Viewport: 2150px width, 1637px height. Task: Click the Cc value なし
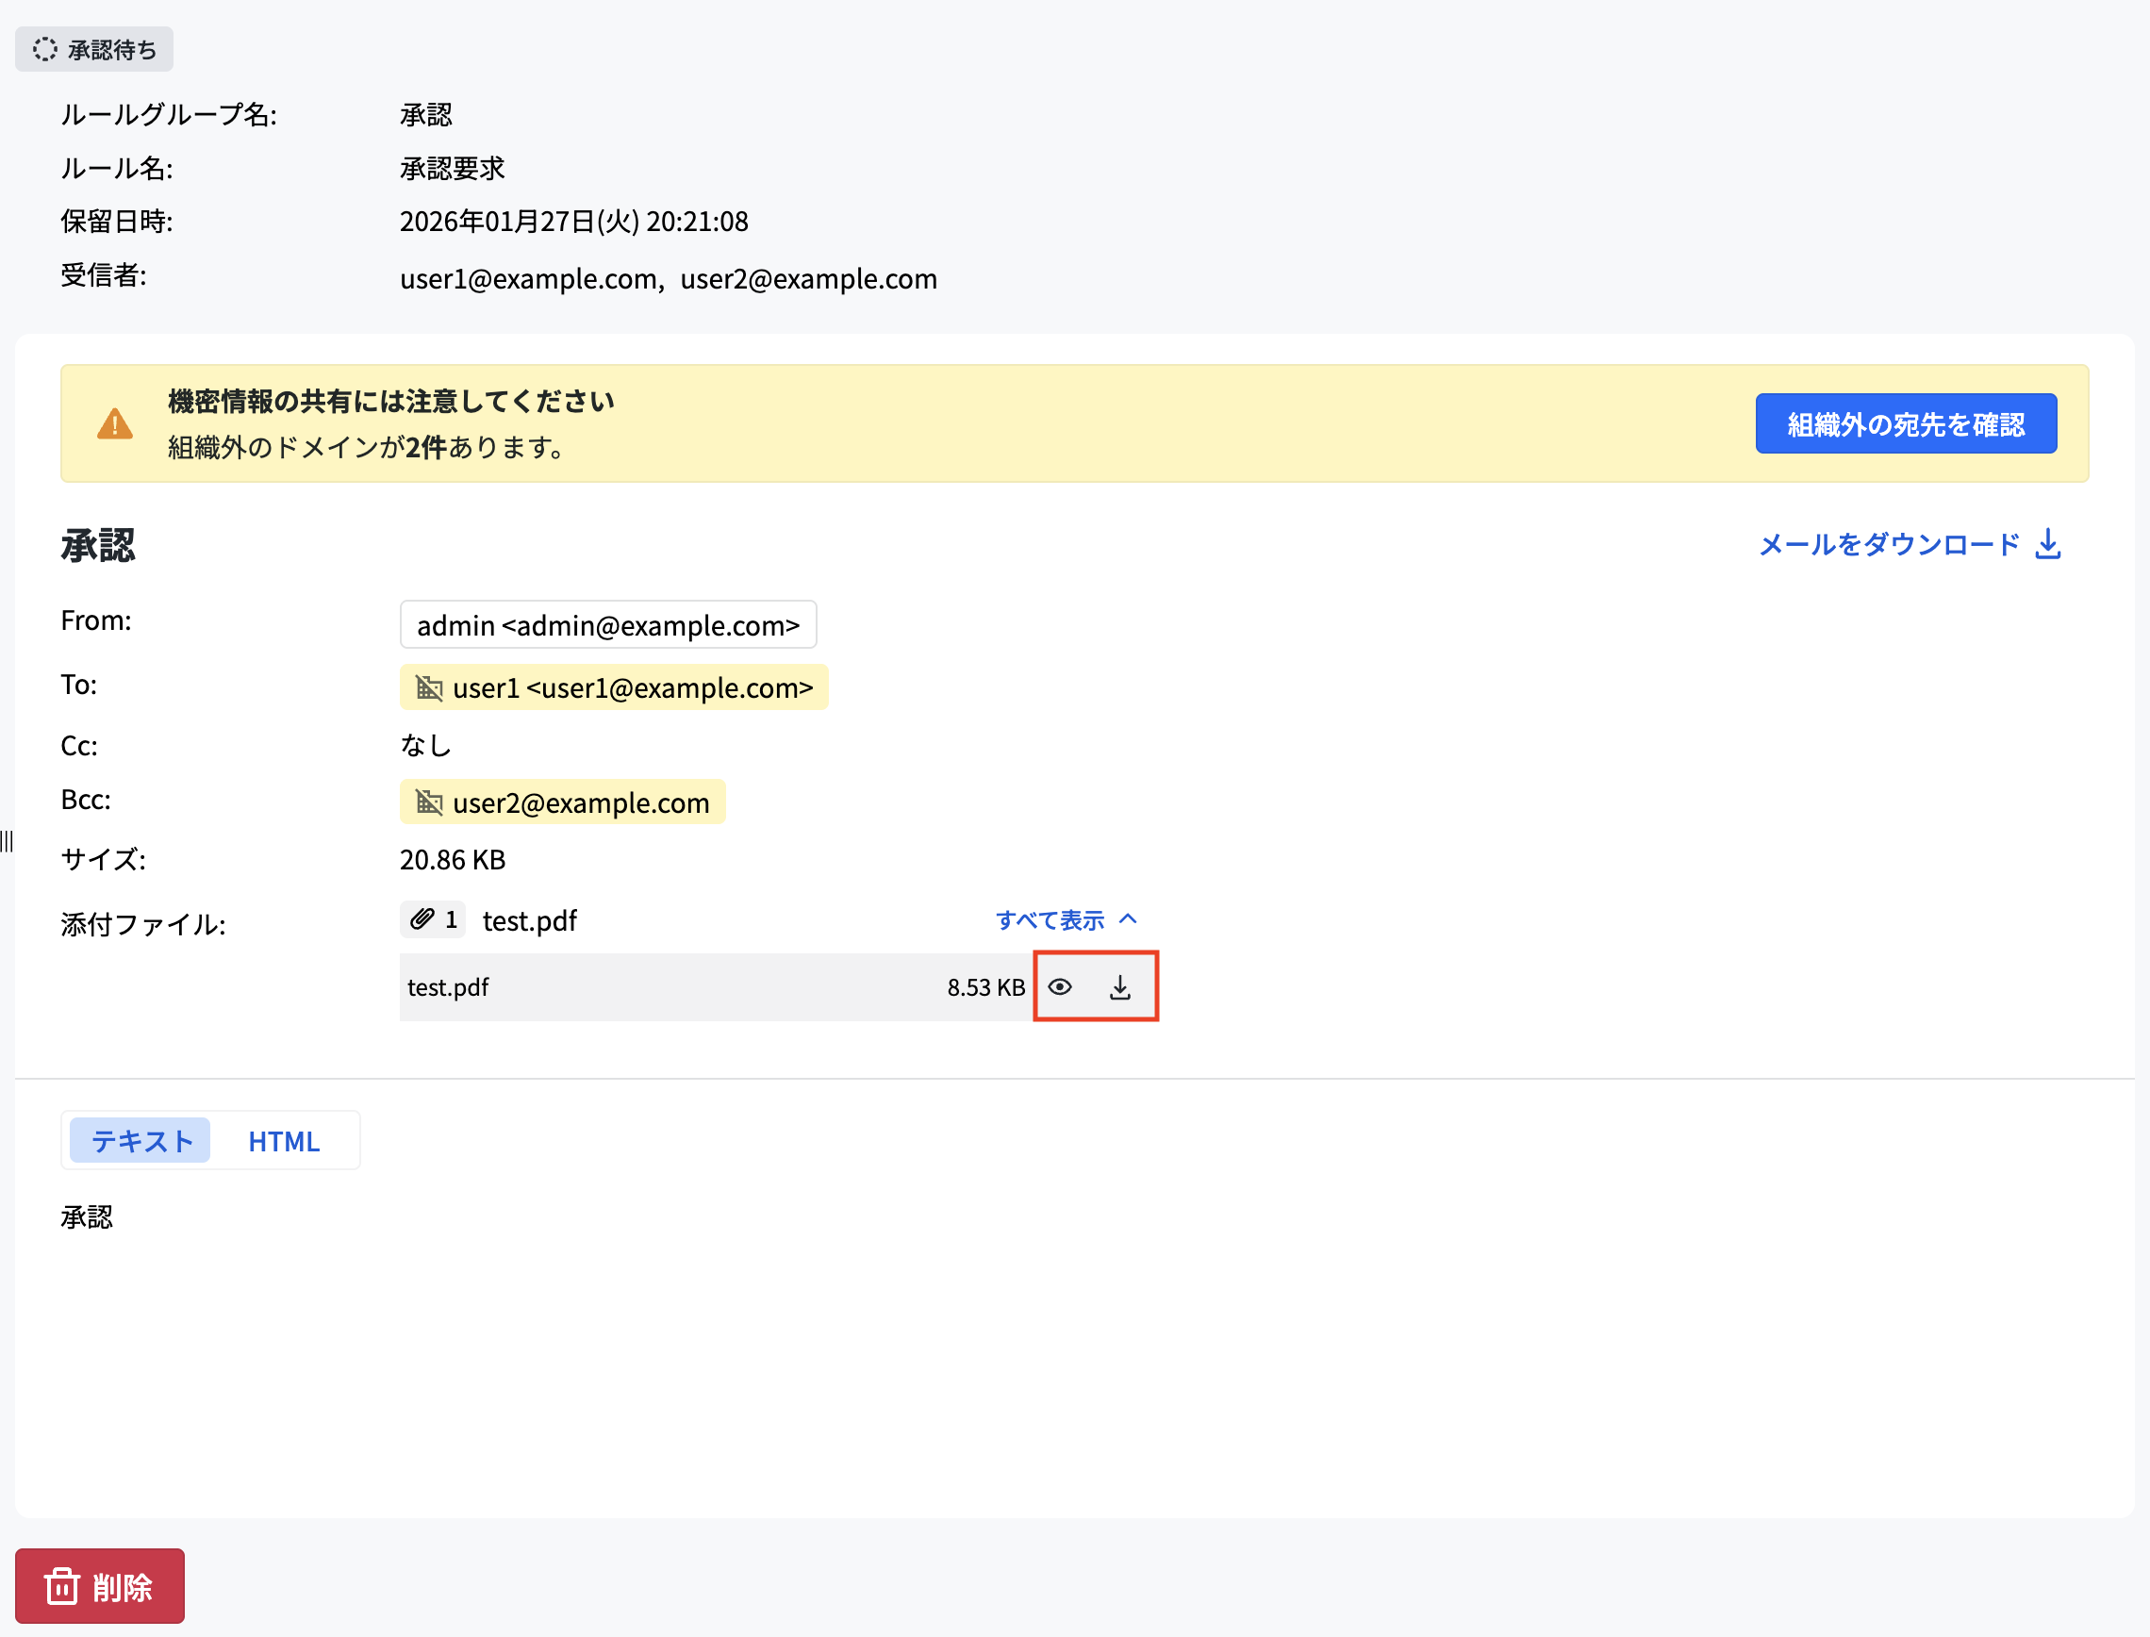click(x=425, y=745)
